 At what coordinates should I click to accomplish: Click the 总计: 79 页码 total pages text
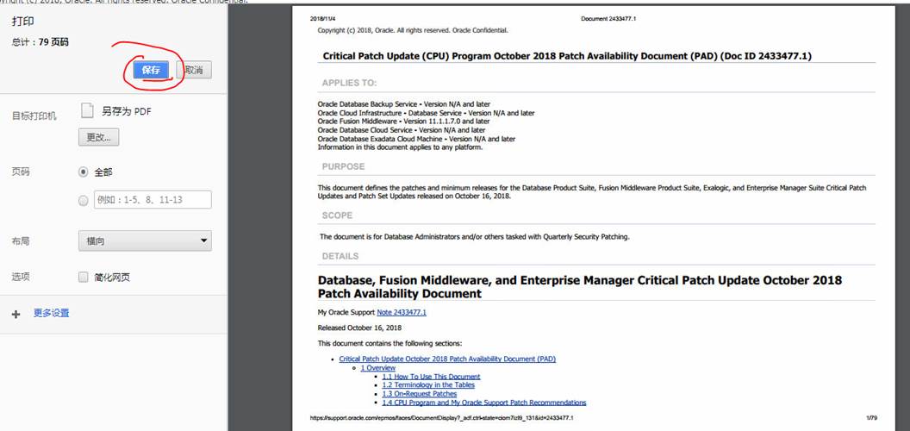pos(40,42)
